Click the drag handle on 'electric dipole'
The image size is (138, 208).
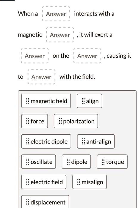27,141
